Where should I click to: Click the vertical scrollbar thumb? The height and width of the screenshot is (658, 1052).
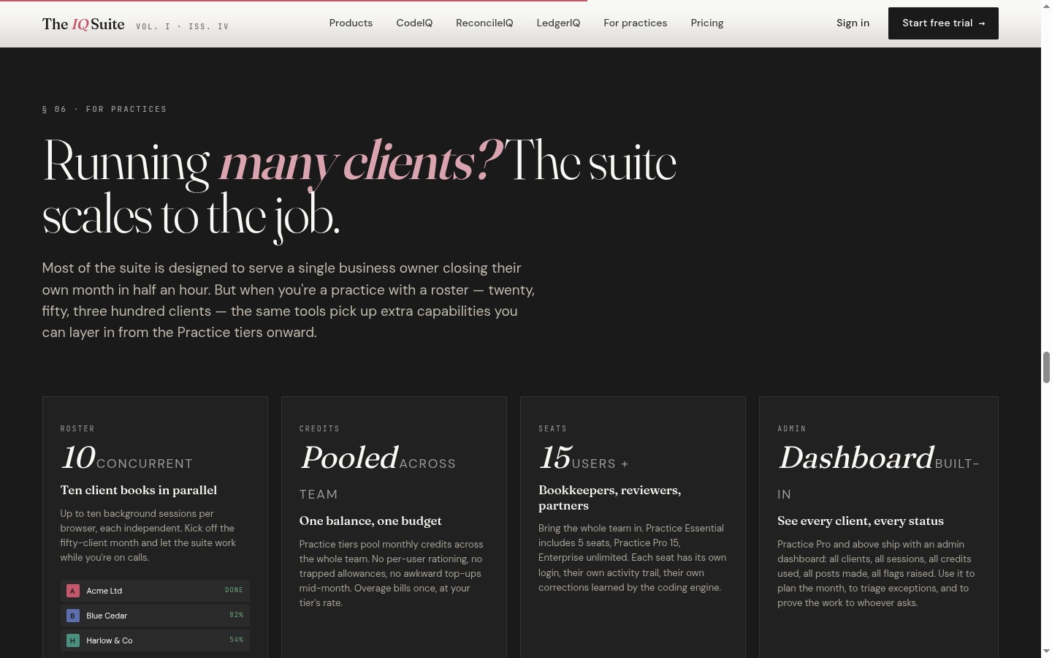(1046, 367)
